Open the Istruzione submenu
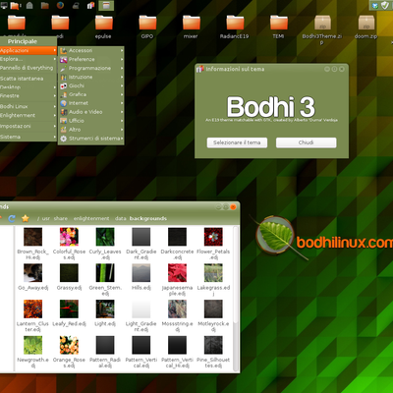Screen dimensions: 393x393 (91, 77)
